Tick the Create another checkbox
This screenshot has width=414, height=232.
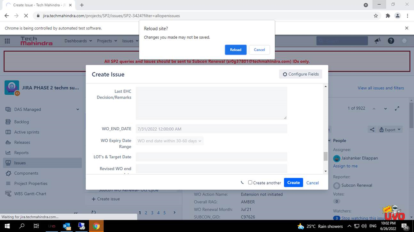coord(250,182)
